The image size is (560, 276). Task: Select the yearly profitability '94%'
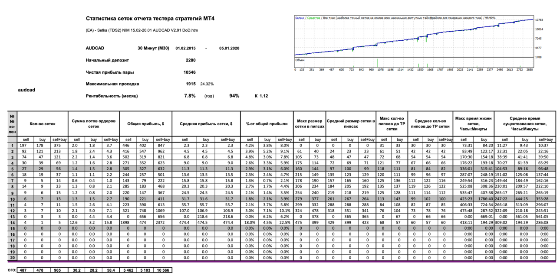coord(234,96)
